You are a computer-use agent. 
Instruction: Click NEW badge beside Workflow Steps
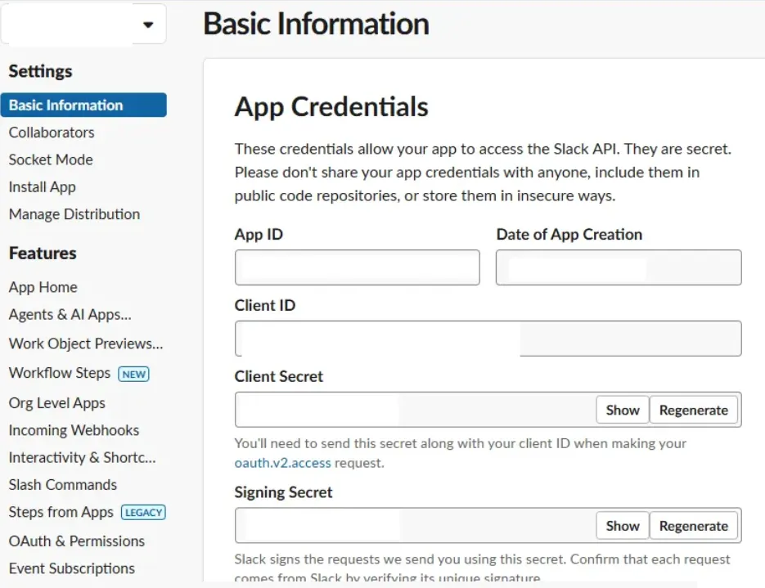click(x=133, y=374)
